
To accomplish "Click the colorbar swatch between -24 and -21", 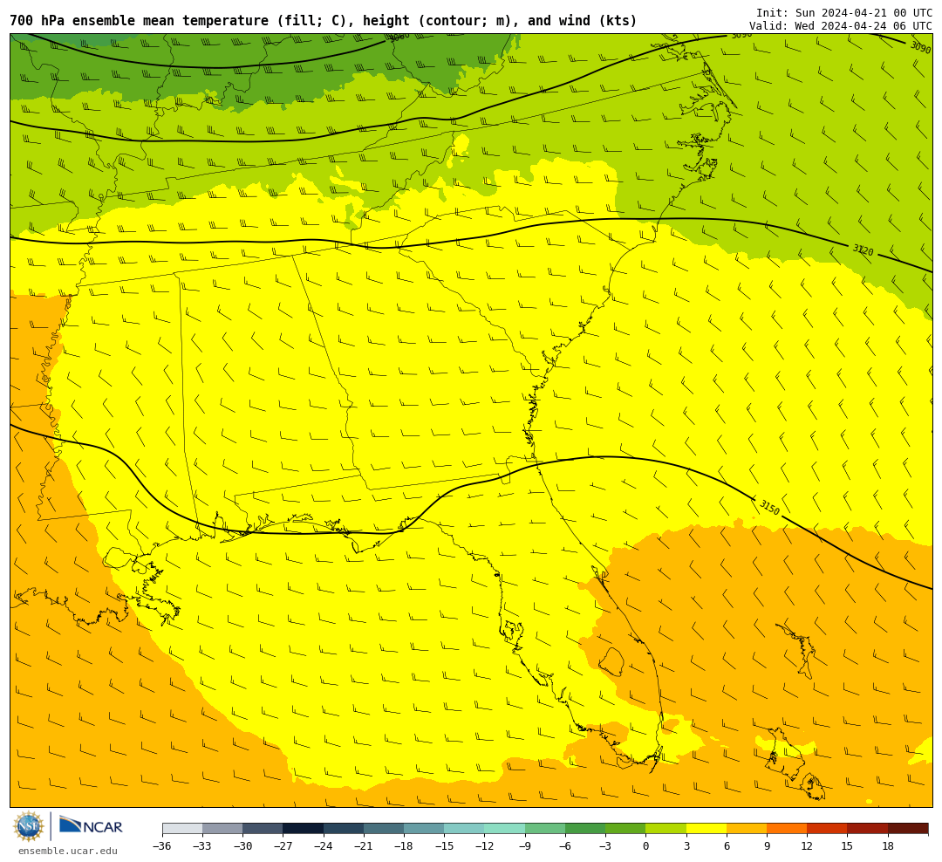I will pyautogui.click(x=344, y=829).
